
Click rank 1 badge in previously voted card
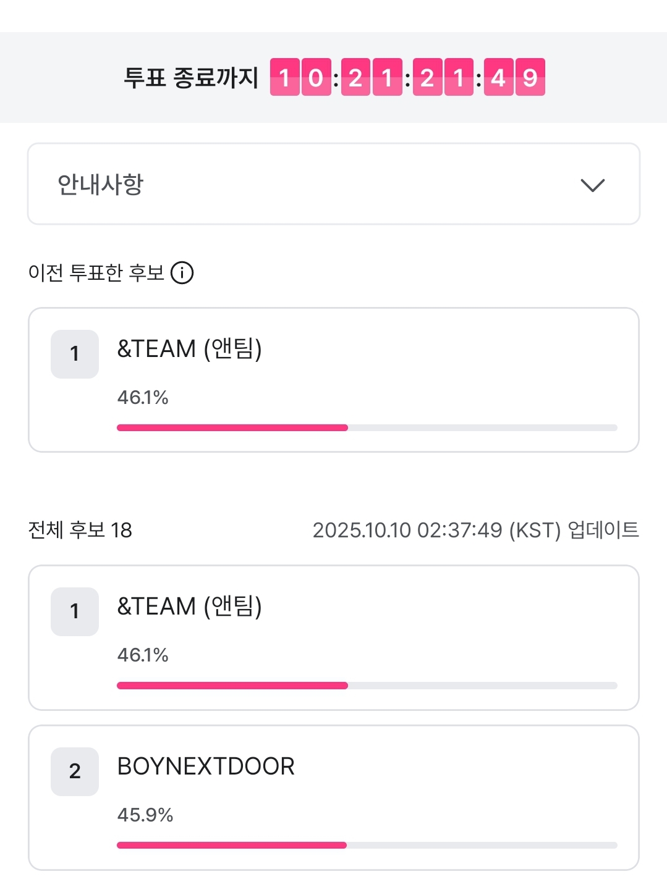coord(75,354)
